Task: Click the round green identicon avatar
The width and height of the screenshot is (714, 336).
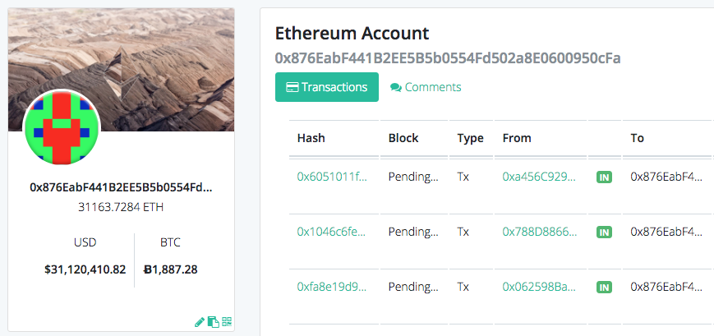Action: point(62,127)
